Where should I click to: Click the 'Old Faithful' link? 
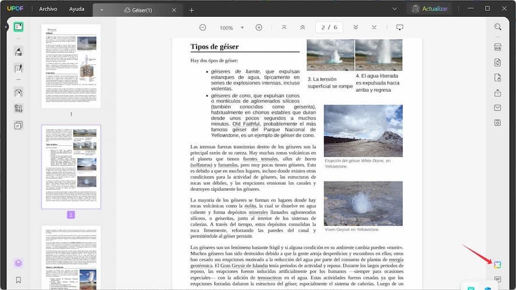pyautogui.click(x=246, y=124)
